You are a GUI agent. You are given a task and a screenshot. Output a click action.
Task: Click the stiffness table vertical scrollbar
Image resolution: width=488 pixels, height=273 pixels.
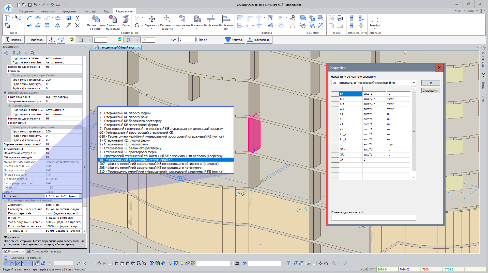pos(414,131)
